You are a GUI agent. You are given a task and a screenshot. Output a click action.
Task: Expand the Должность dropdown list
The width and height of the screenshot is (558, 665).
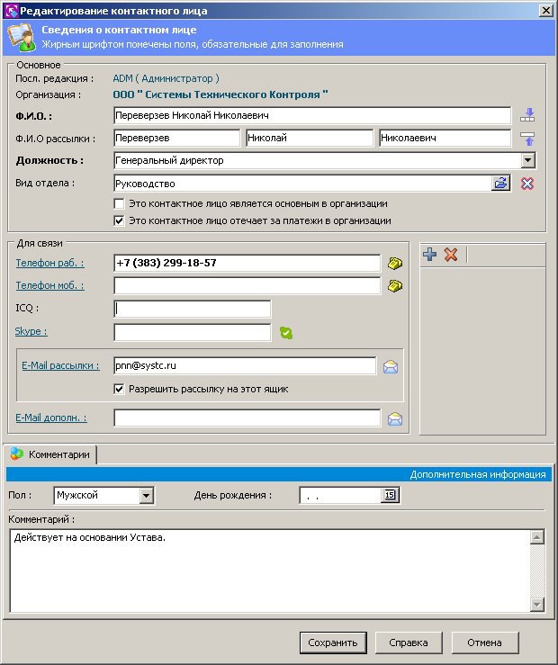click(x=528, y=161)
